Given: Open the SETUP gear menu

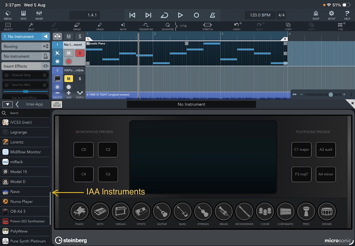Looking at the screenshot, I should tap(331, 15).
